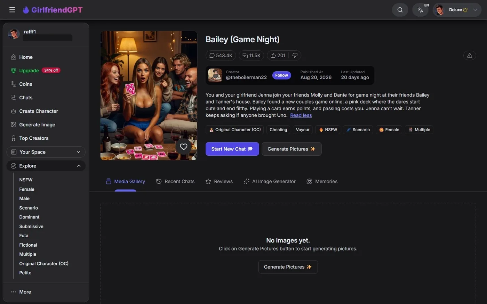This screenshot has width=487, height=304.
Task: Click Generate Pictures button beside Start New Chat
Action: point(292,149)
